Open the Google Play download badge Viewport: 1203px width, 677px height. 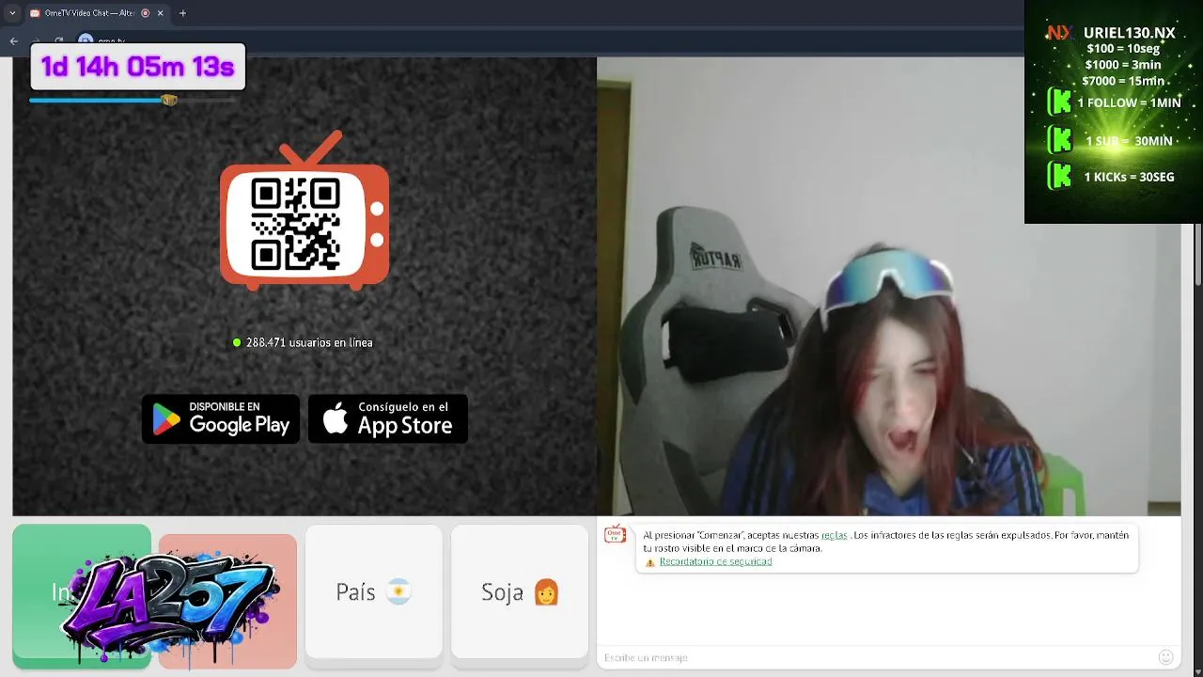221,419
